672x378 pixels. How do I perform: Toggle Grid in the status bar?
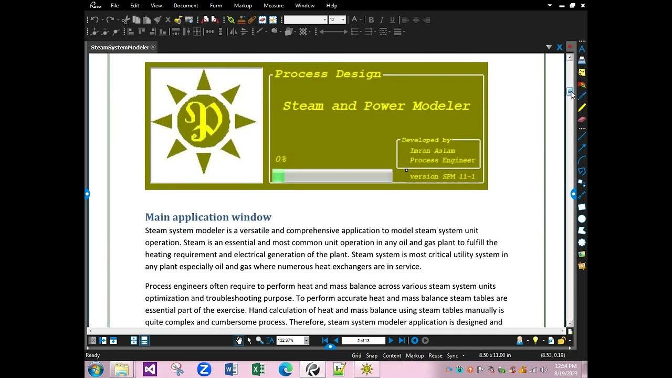point(356,355)
